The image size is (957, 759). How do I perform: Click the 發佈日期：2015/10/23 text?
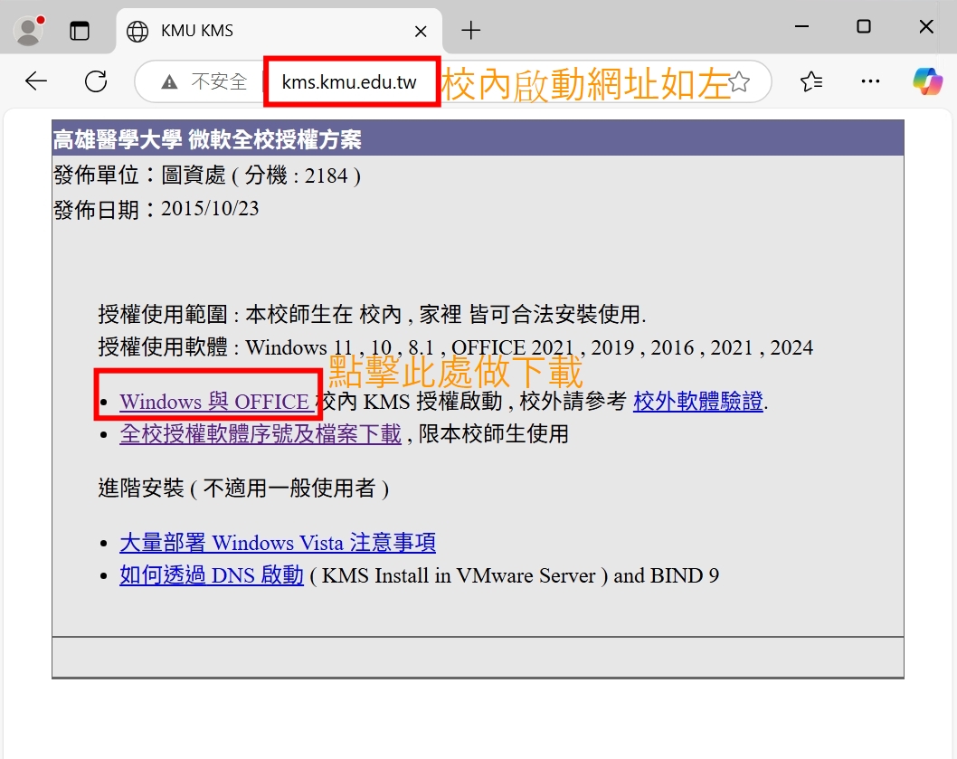click(x=156, y=209)
